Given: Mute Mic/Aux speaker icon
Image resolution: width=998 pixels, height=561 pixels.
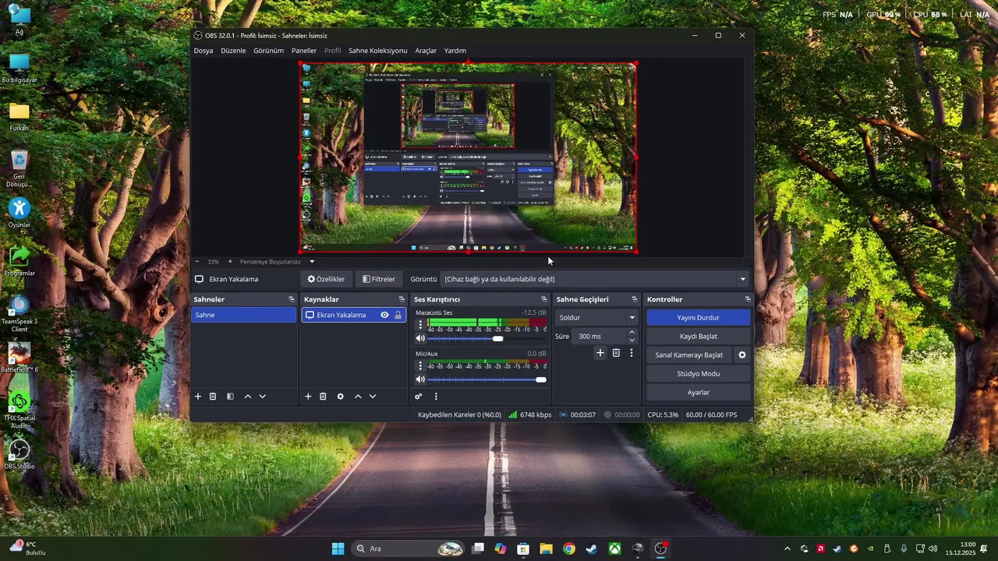Looking at the screenshot, I should [x=420, y=379].
